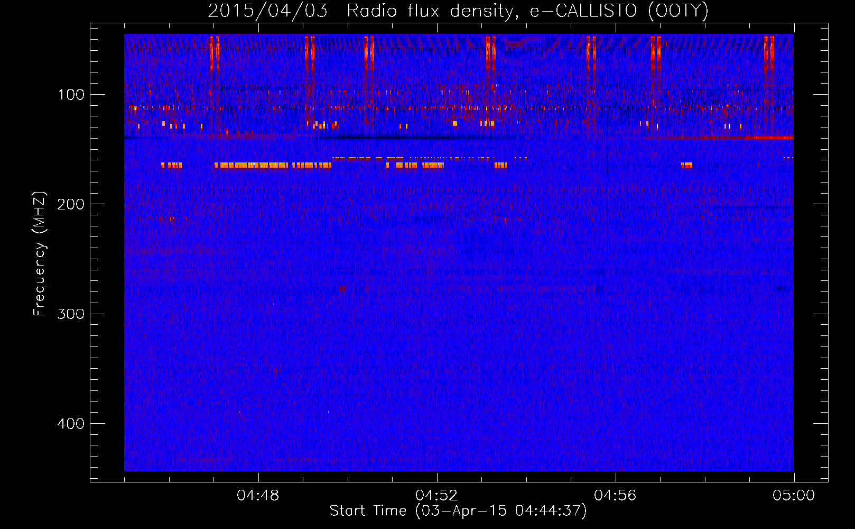Click the "Start Time (03-Apr-15 04:44:37)" x-axis label
Screen dimensions: 855x529
click(458, 511)
